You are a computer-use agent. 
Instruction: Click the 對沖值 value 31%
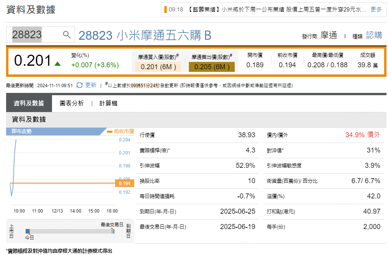click(373, 150)
